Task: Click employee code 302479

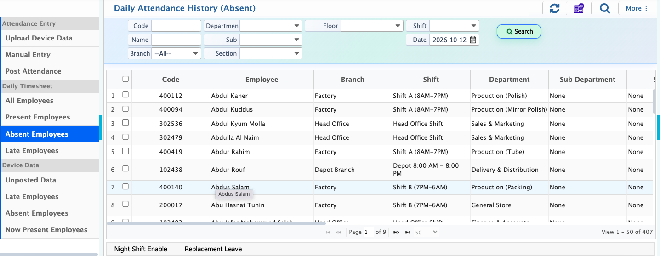Action: click(x=171, y=137)
